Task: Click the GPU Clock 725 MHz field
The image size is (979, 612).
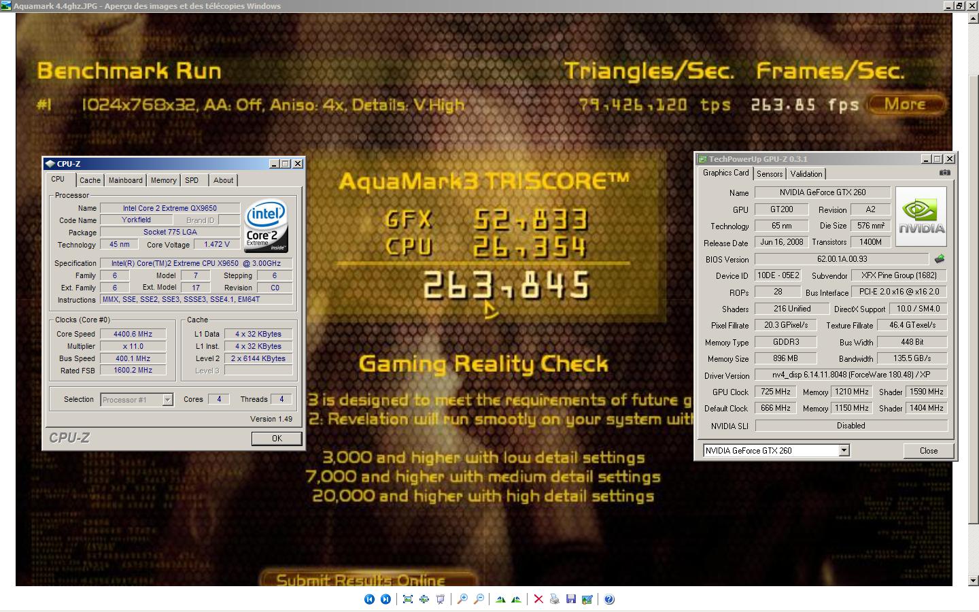Action: pos(775,392)
